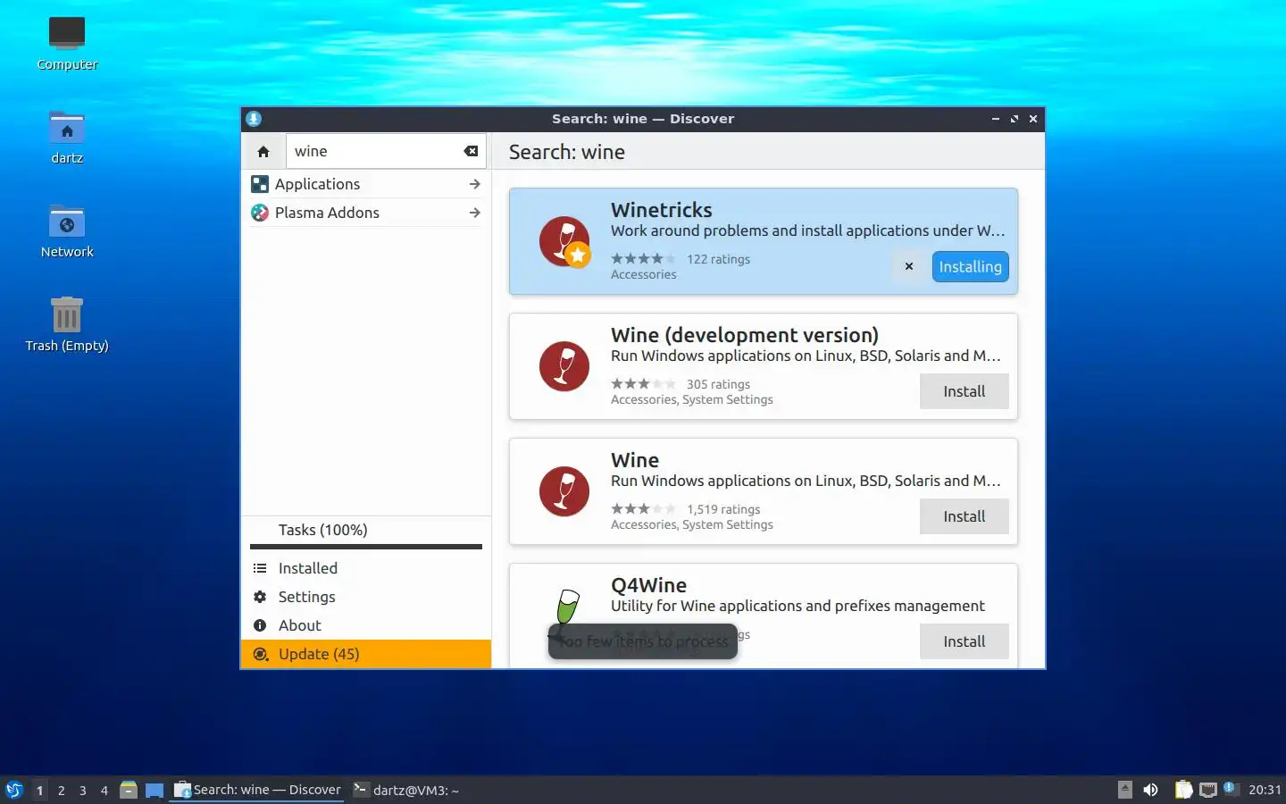Image resolution: width=1286 pixels, height=804 pixels.
Task: Open the Wine (development version) icon
Action: pos(564,366)
